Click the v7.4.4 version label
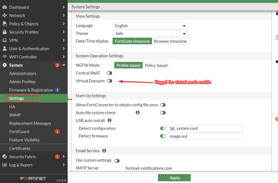 [61, 180]
